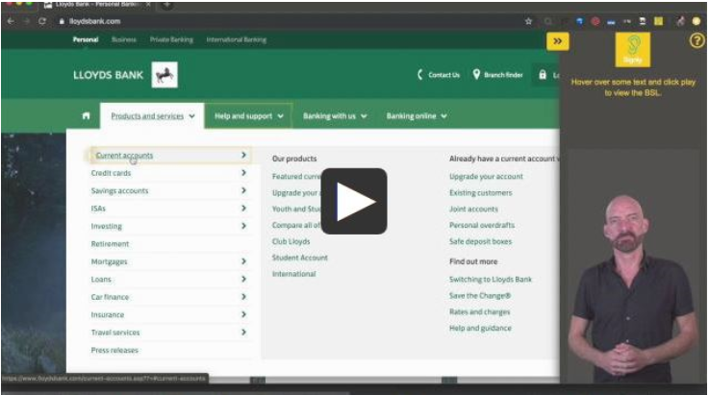Open the Existing customers link

[x=481, y=192]
